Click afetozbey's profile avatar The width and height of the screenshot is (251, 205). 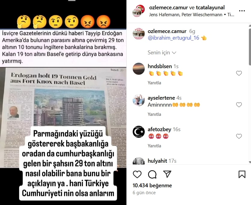(139, 132)
